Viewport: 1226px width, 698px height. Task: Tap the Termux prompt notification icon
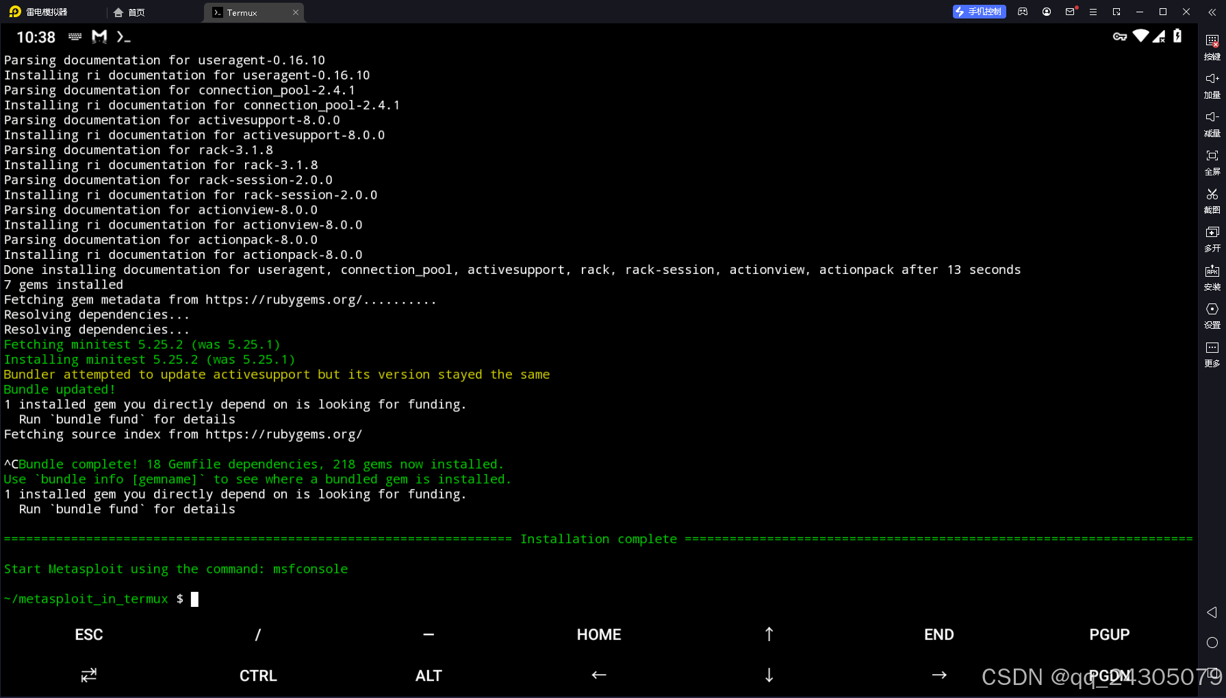[x=123, y=37]
